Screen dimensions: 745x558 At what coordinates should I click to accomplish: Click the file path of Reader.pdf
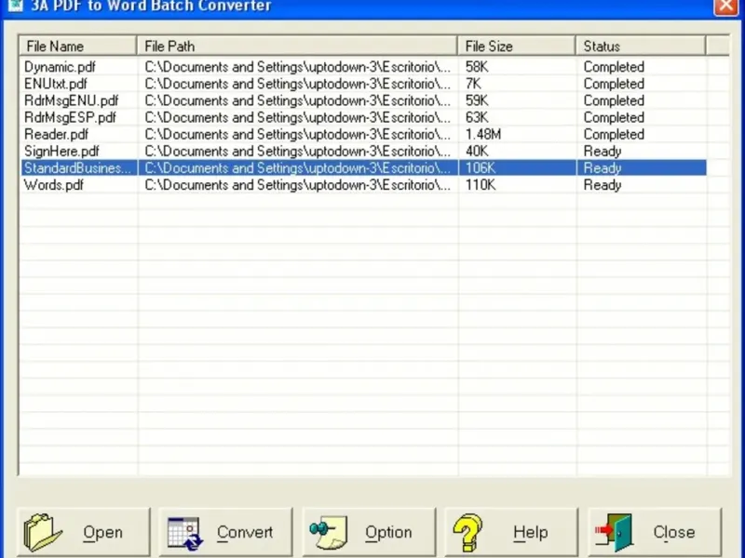pos(297,134)
